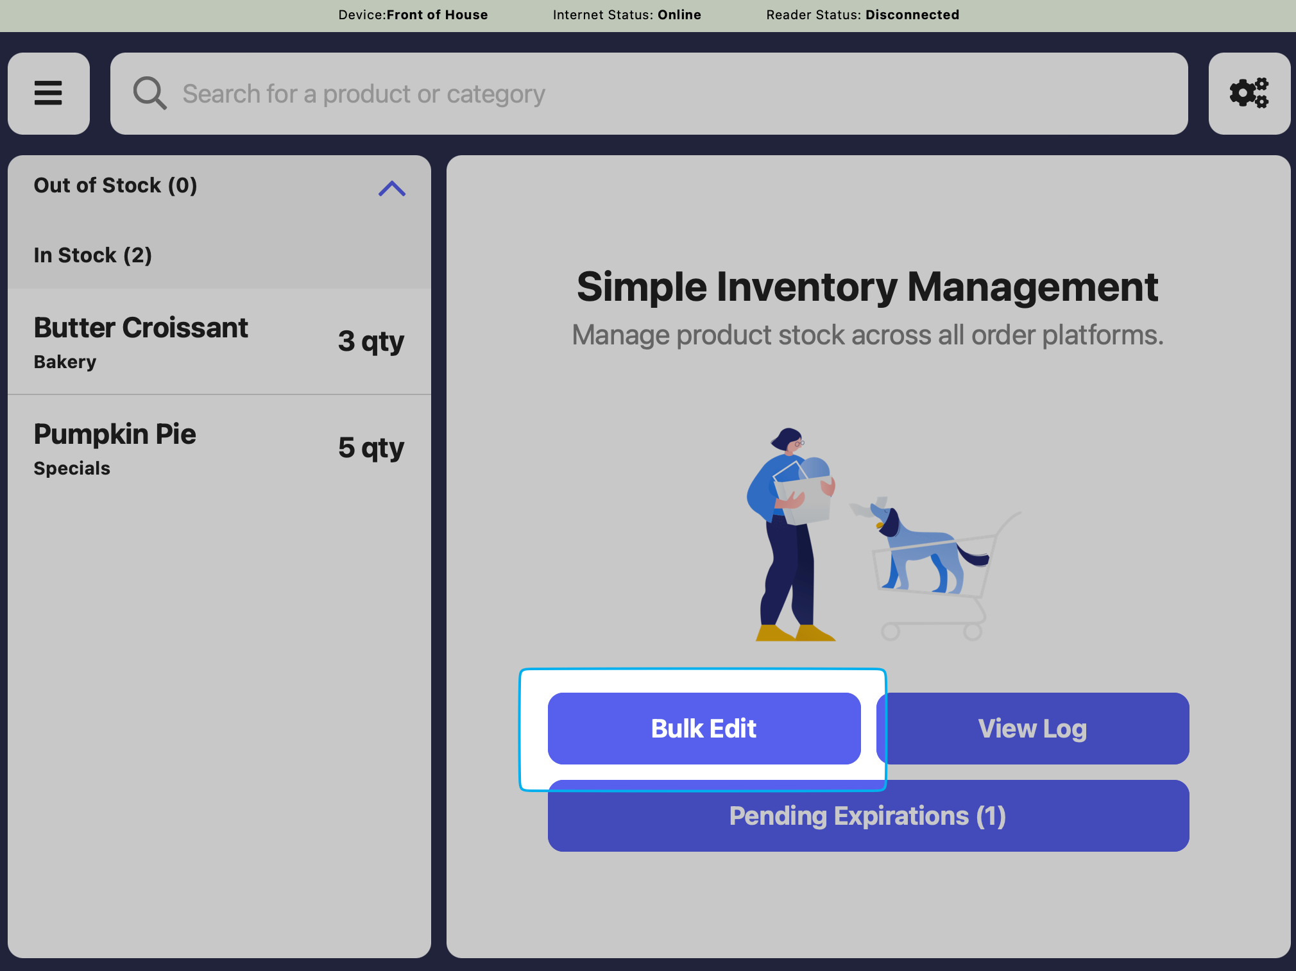Select the In Stock (2) section
Screen dimensions: 1296x971
[93, 255]
